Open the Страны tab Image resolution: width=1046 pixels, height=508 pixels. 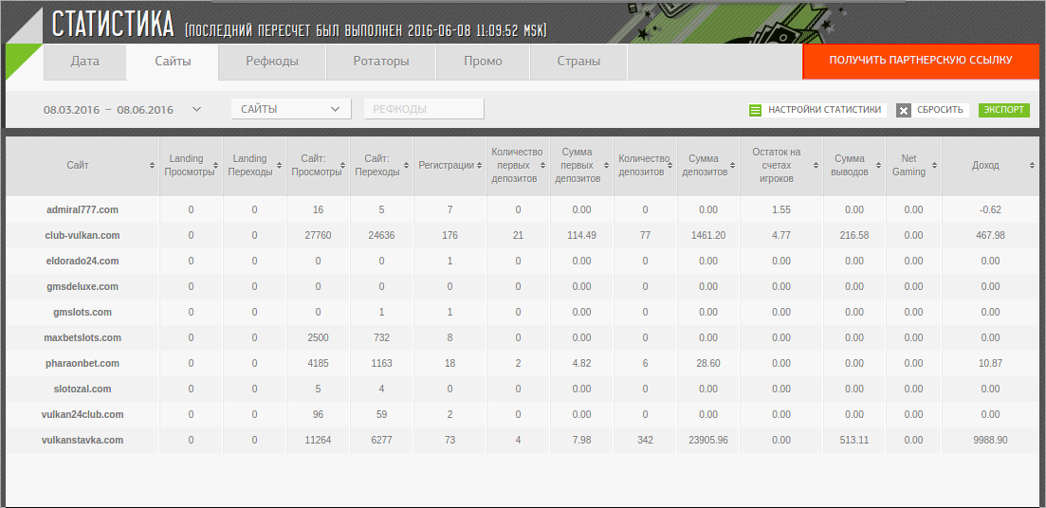click(578, 62)
